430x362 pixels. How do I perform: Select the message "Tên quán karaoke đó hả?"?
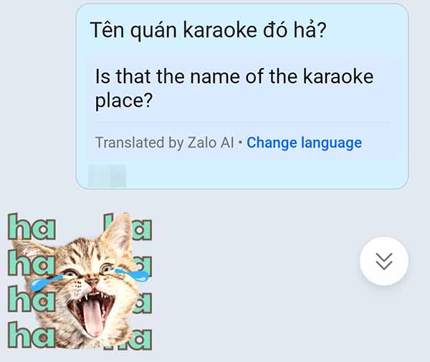(x=208, y=30)
